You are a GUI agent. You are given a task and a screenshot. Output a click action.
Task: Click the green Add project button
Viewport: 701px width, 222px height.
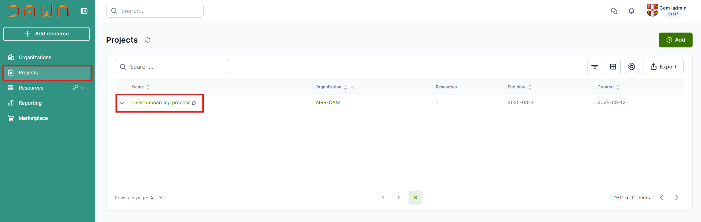pyautogui.click(x=675, y=40)
